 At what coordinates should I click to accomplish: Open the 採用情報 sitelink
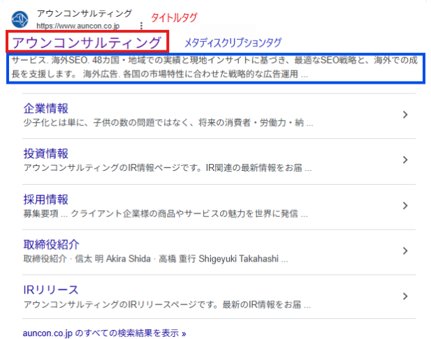click(x=46, y=199)
